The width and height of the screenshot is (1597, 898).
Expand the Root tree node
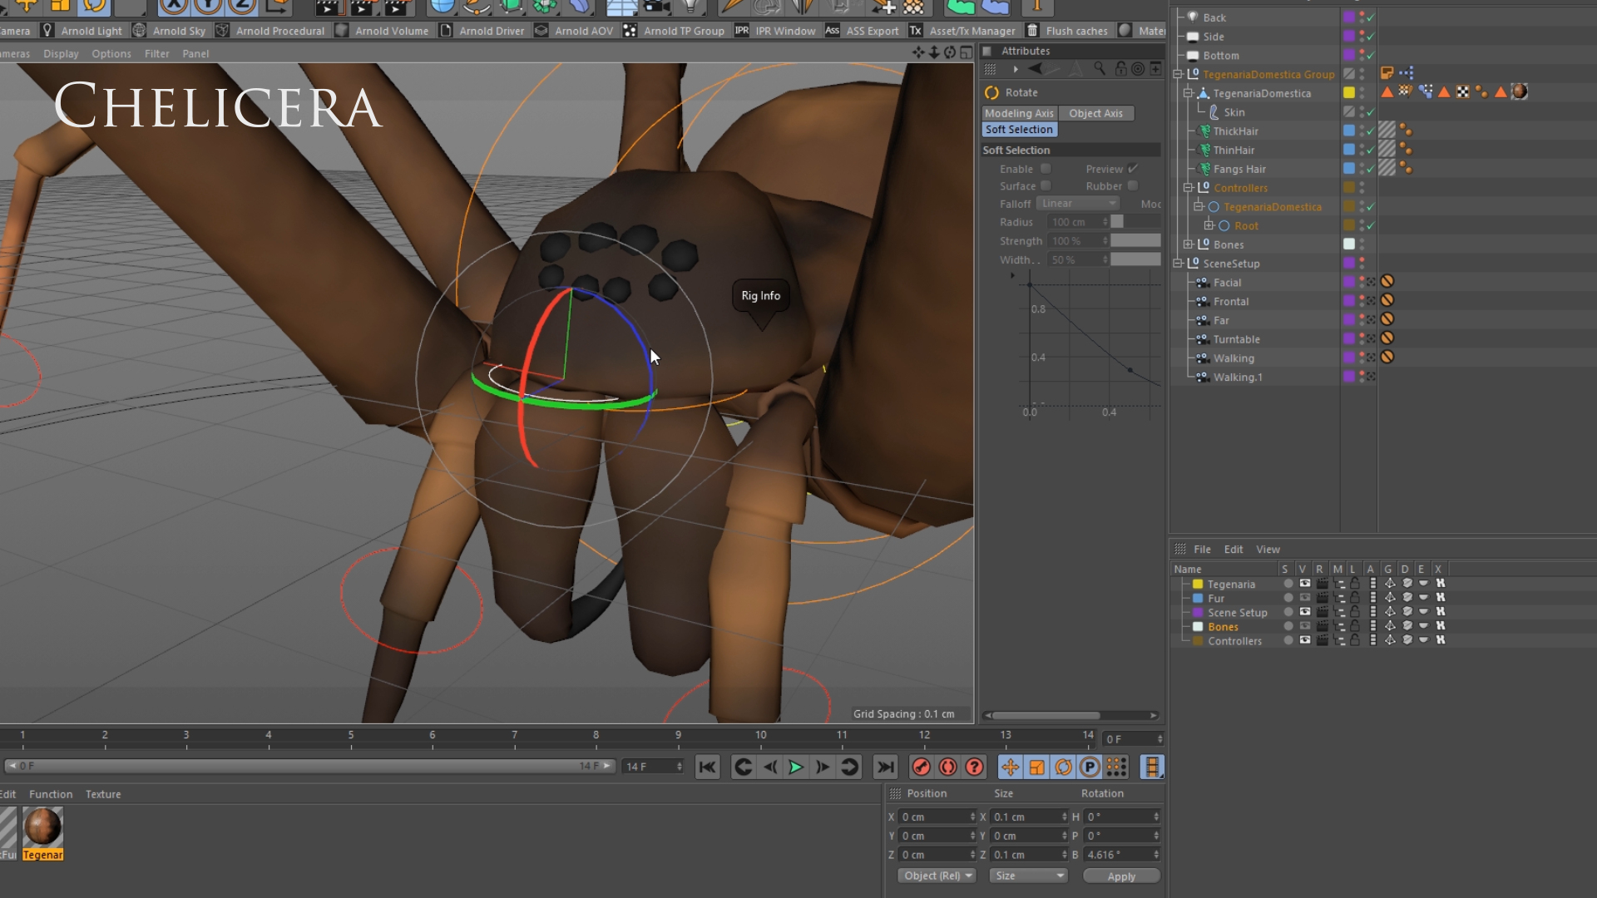pyautogui.click(x=1209, y=225)
